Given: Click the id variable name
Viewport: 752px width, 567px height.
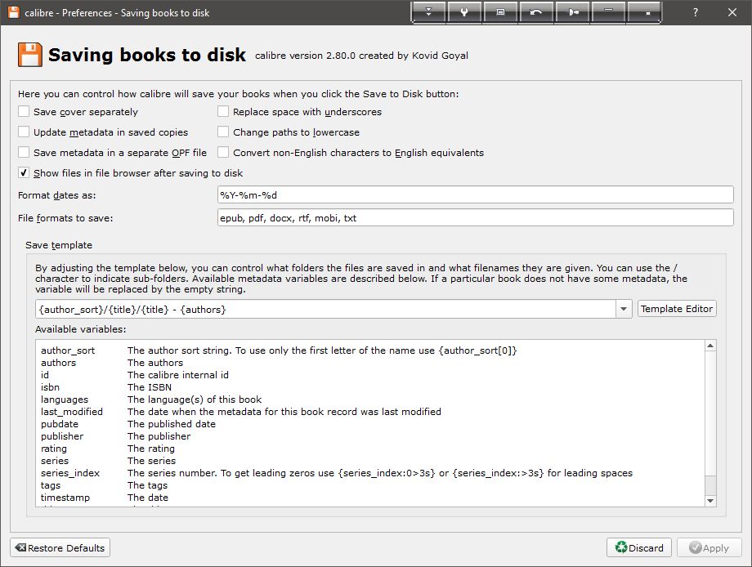Looking at the screenshot, I should [x=45, y=375].
